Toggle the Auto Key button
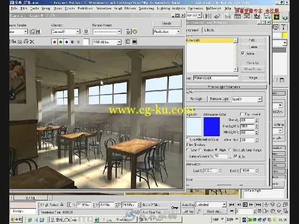Image resolution: width=299 pixels, height=224 pixels. tap(188, 205)
